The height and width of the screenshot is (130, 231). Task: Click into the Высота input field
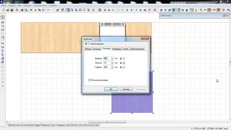pos(107,63)
